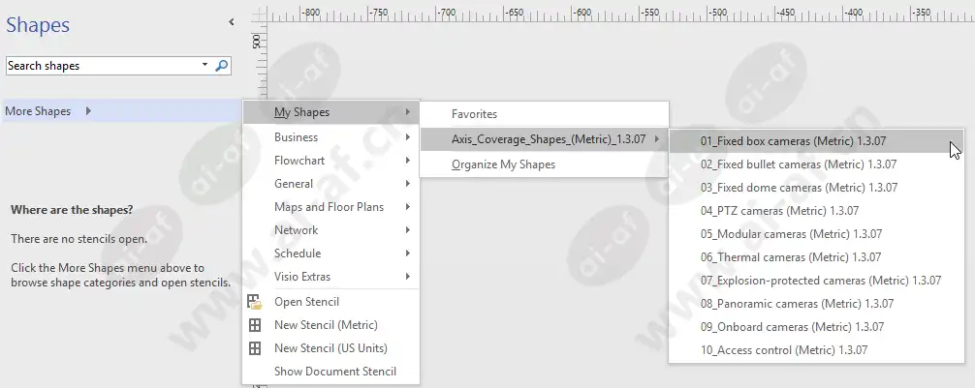This screenshot has width=975, height=388.
Task: Click the Schedule submenu arrow
Action: [x=408, y=254]
